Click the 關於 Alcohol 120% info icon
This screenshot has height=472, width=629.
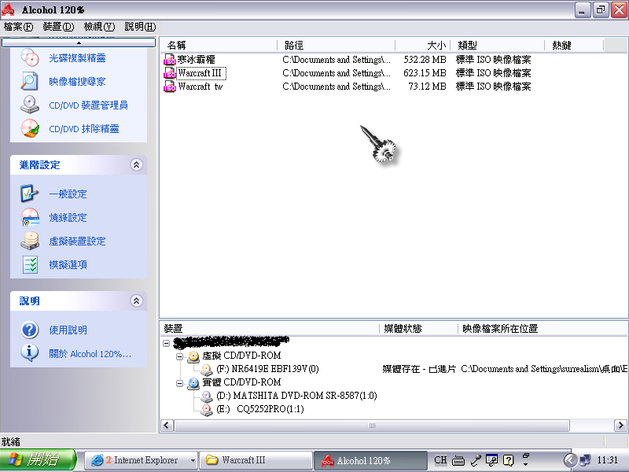tap(30, 353)
